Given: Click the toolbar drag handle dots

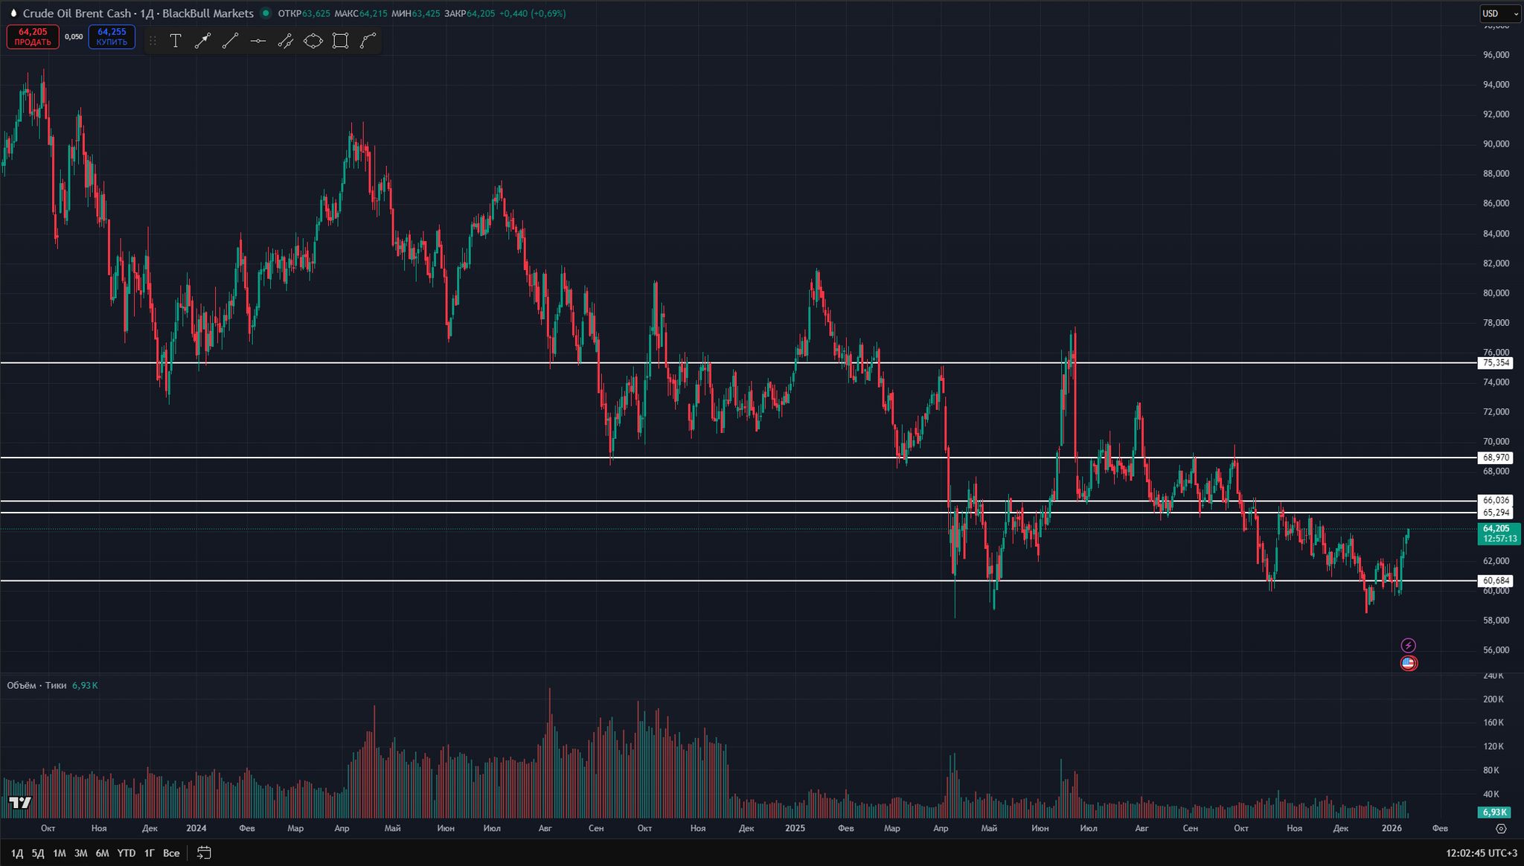Looking at the screenshot, I should [153, 41].
